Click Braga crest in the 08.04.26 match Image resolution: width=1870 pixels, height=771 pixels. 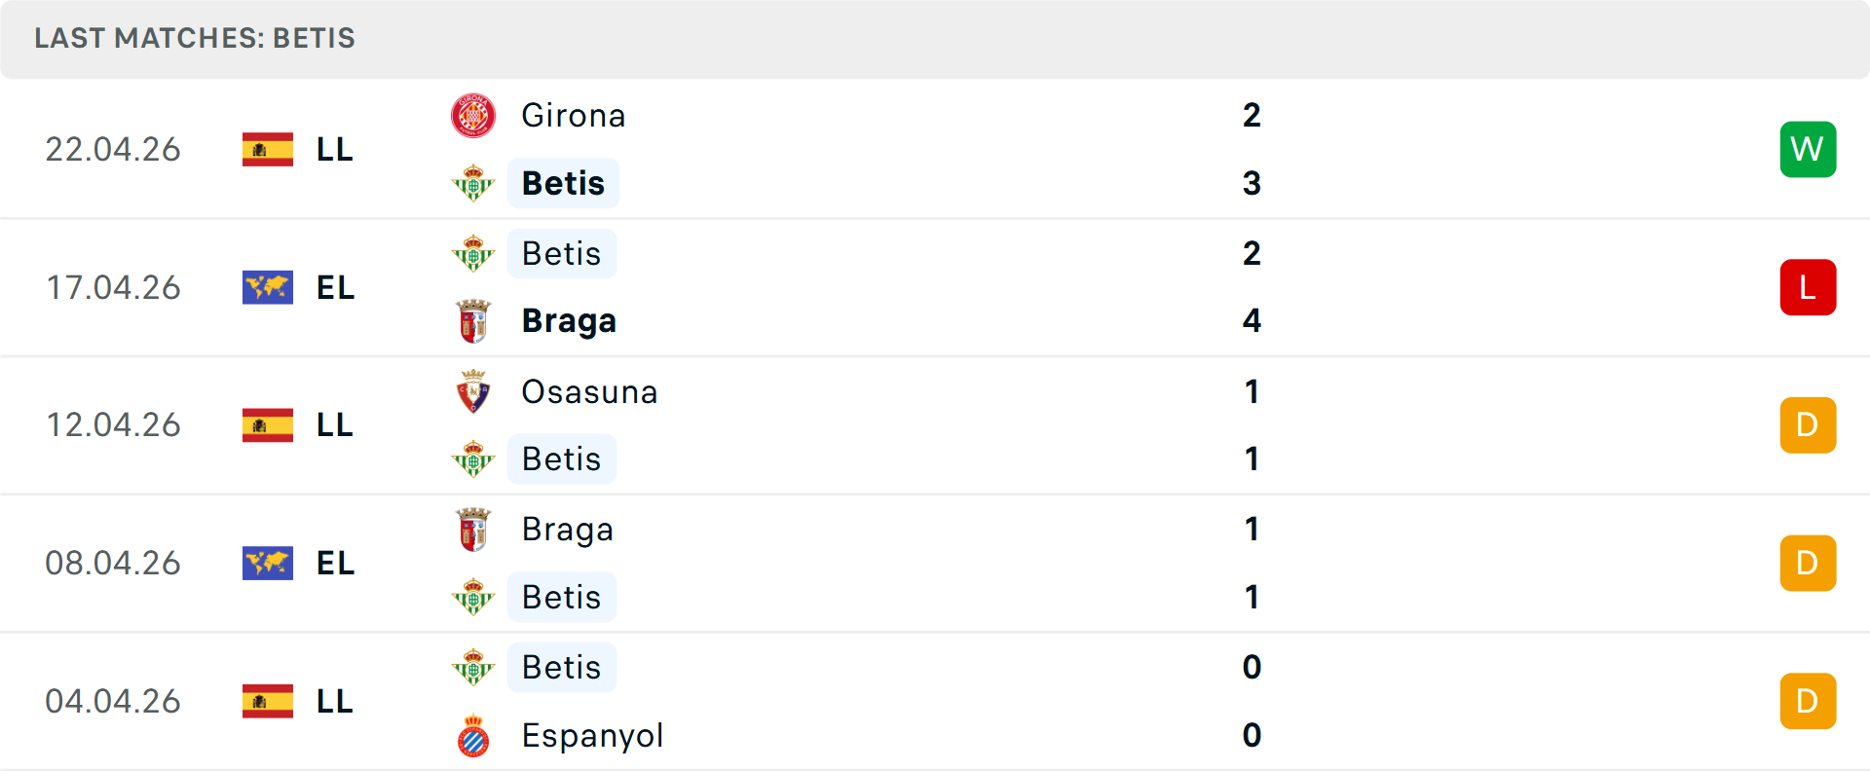point(473,530)
